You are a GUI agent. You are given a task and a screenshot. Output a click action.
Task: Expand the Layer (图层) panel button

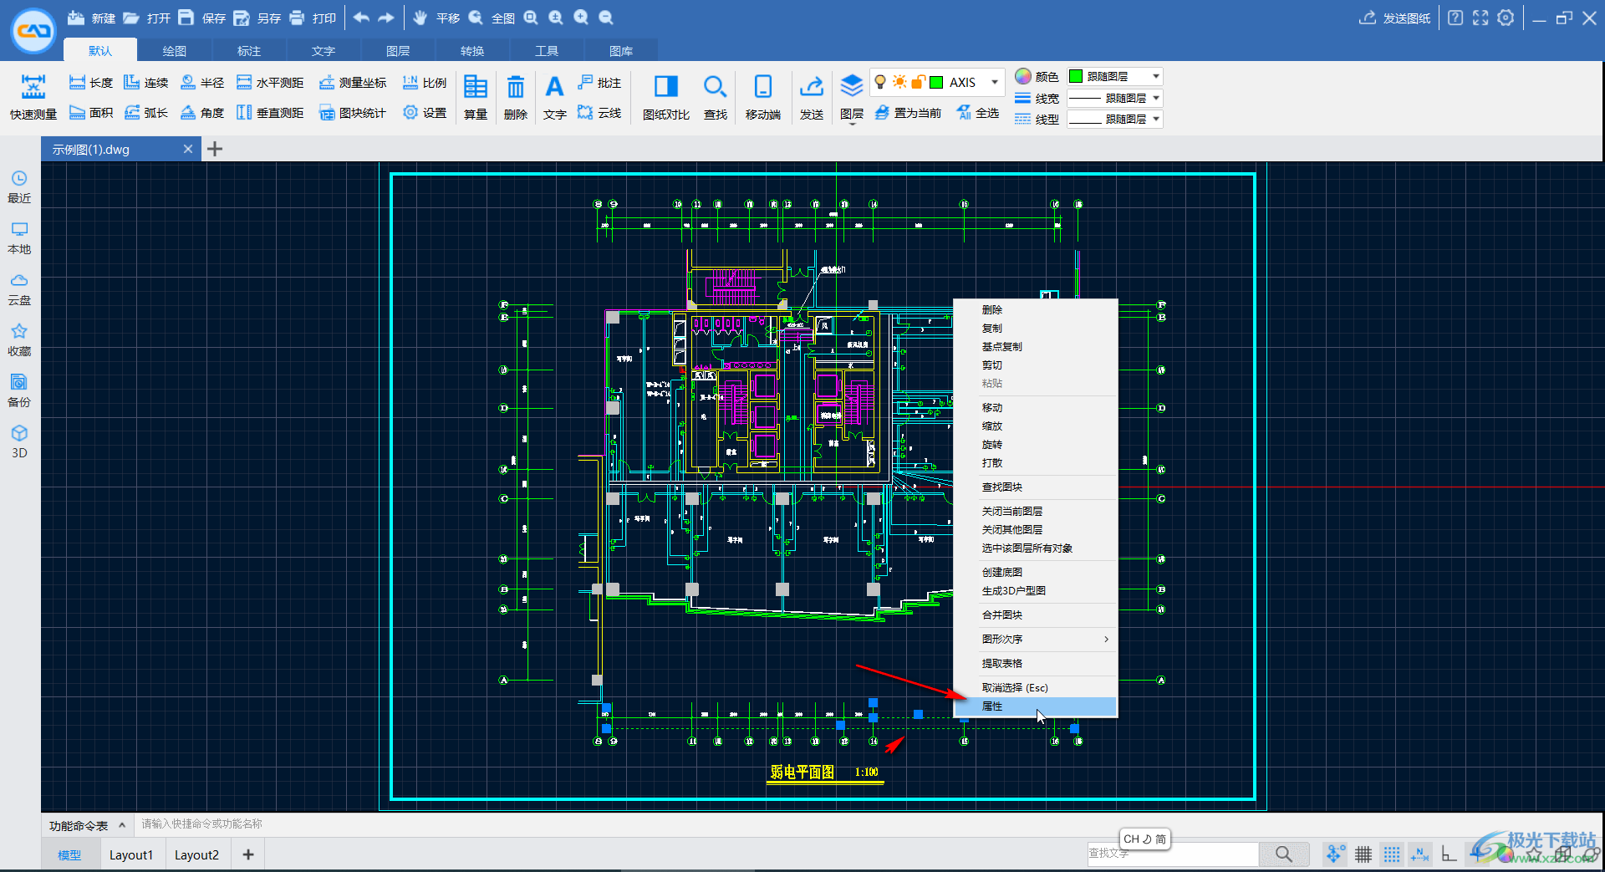coord(851,99)
